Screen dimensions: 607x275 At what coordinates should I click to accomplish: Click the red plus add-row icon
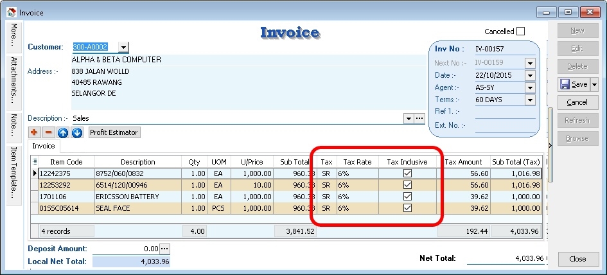point(35,132)
